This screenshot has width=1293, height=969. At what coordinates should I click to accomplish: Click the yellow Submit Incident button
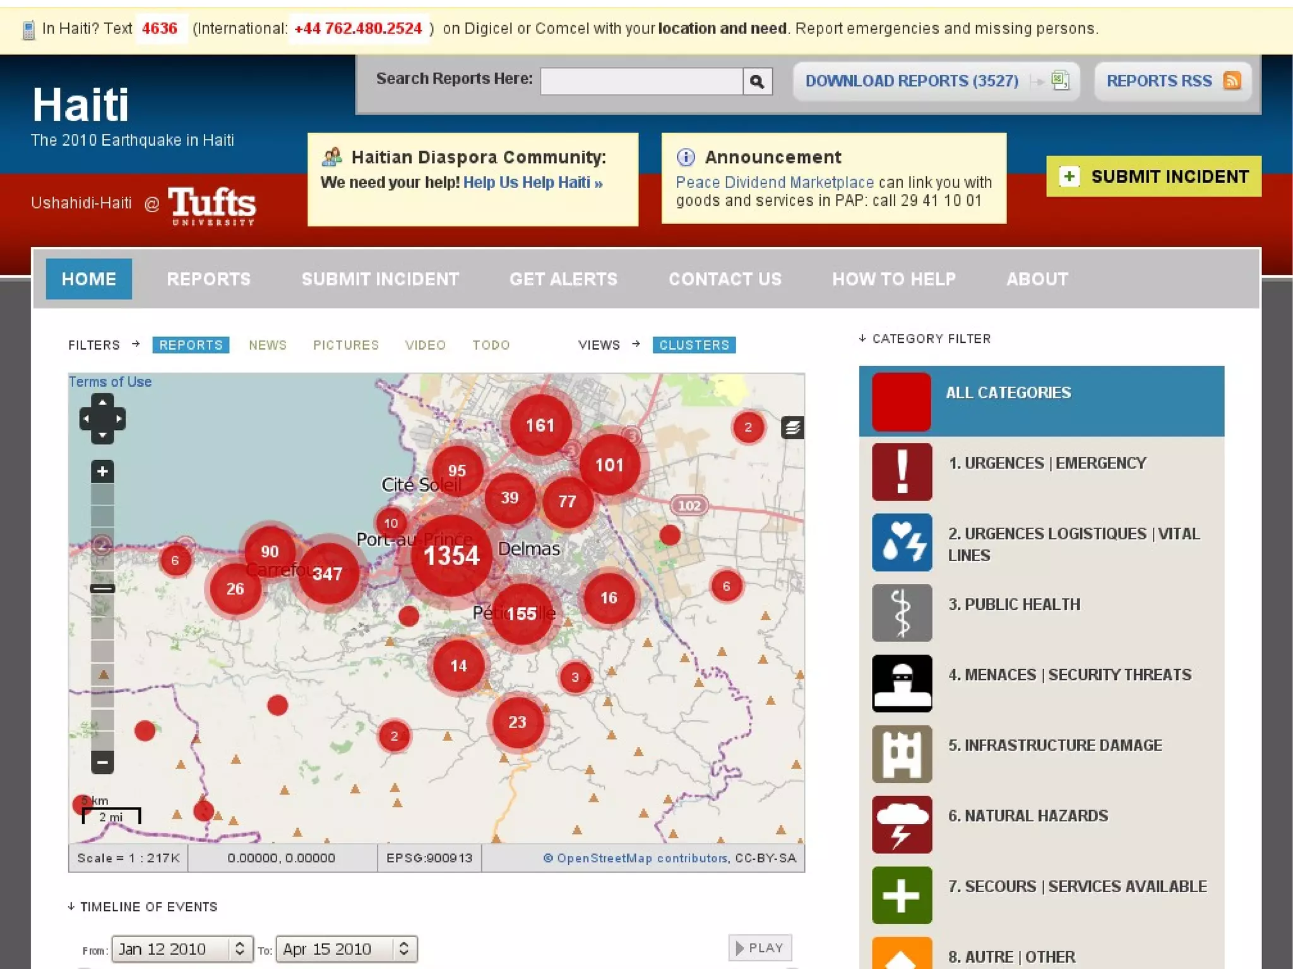(1153, 177)
